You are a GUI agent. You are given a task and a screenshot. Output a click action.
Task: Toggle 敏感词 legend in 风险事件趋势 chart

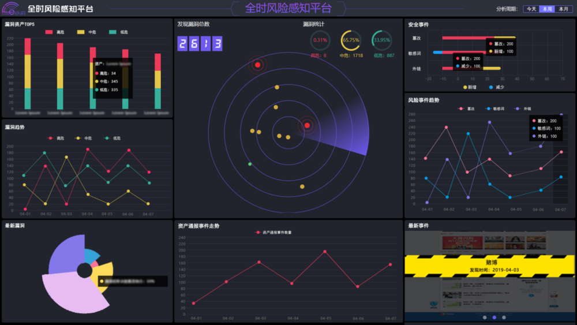pyautogui.click(x=494, y=109)
